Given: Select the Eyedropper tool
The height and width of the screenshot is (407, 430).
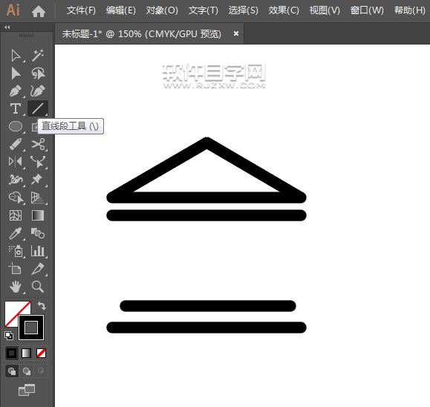Looking at the screenshot, I should point(16,233).
